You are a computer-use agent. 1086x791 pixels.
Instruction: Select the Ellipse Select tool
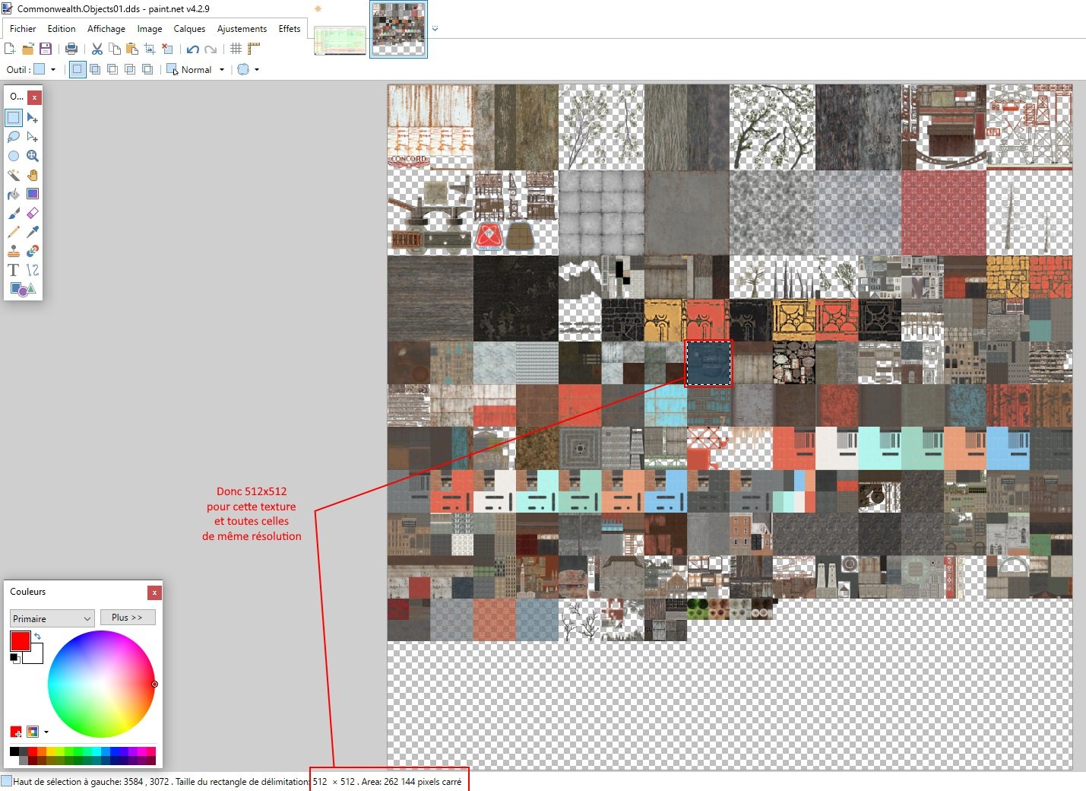pyautogui.click(x=14, y=156)
